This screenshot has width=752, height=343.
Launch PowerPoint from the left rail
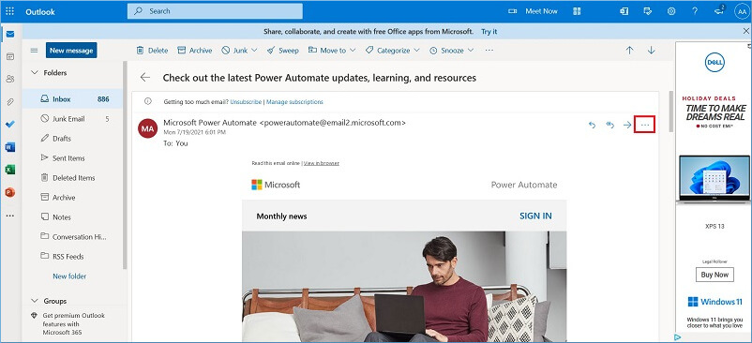point(10,192)
